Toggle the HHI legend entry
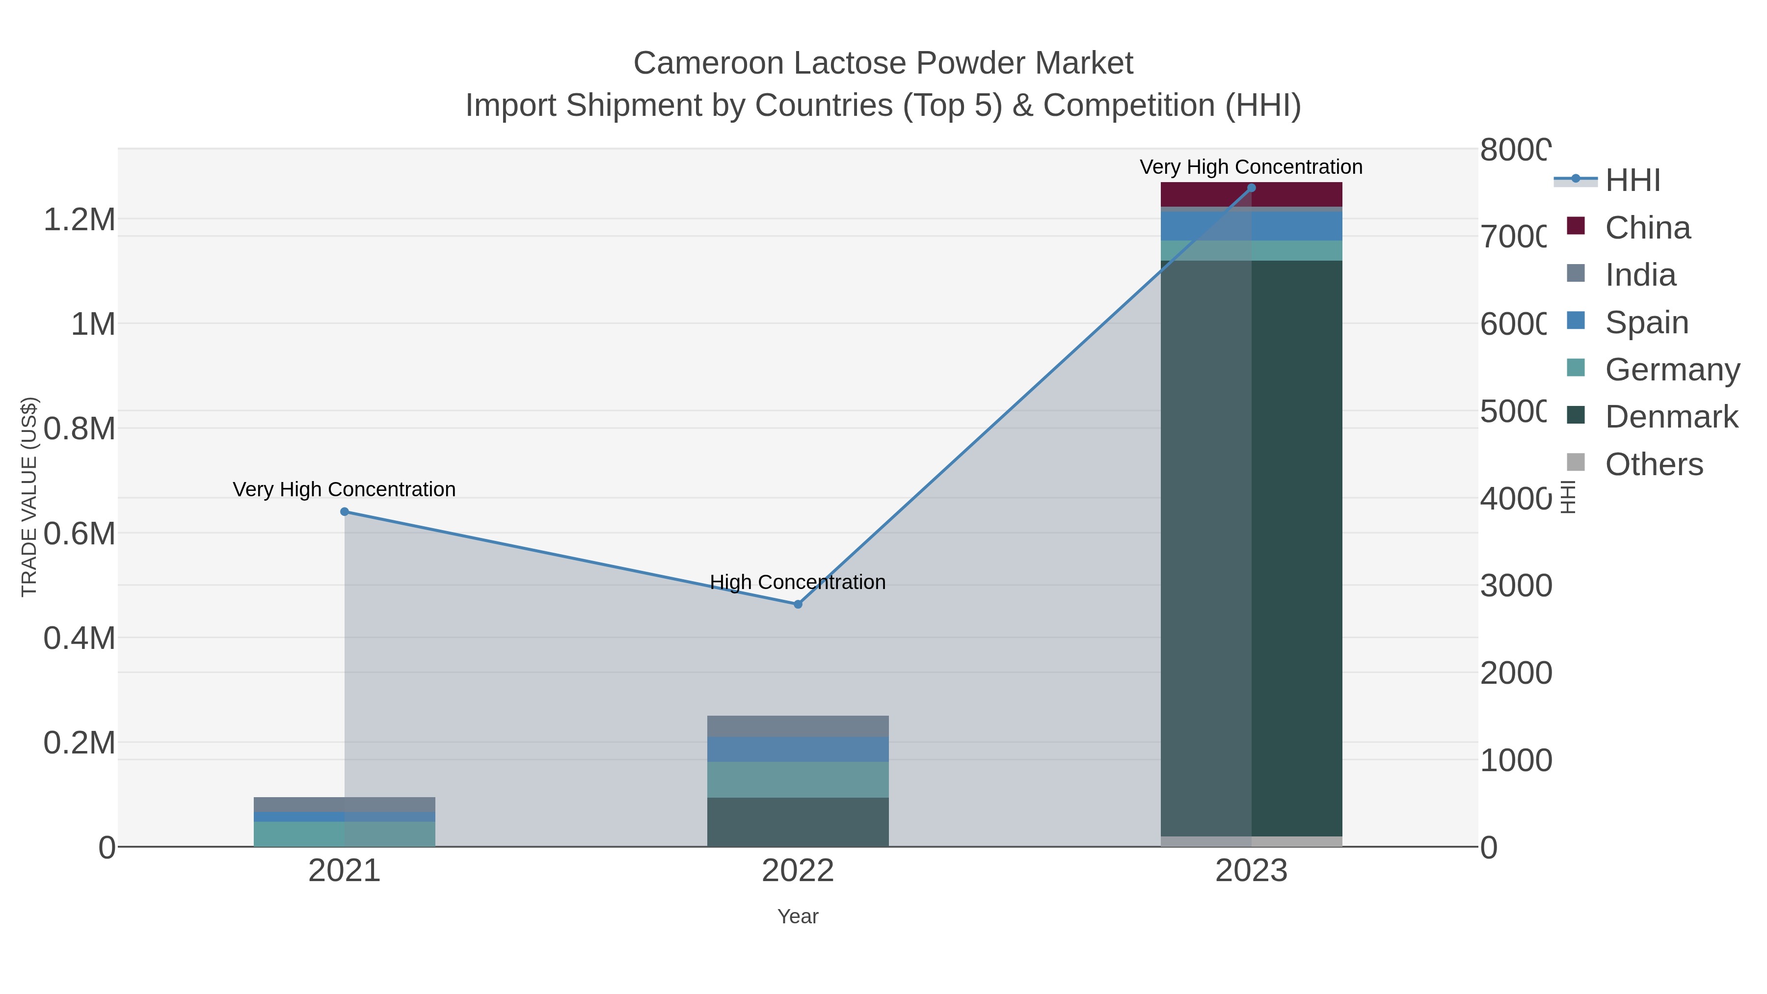Screen dimensions: 1767x994 (x=1607, y=181)
